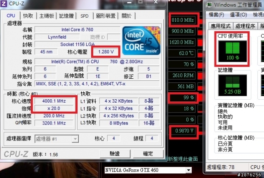The width and height of the screenshot is (264, 178).
Task: Click the 70 % fan speed reading
Action: 182,64
